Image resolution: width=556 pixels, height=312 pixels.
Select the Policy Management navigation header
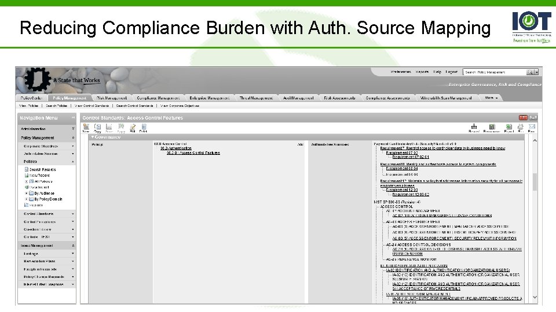(46, 138)
